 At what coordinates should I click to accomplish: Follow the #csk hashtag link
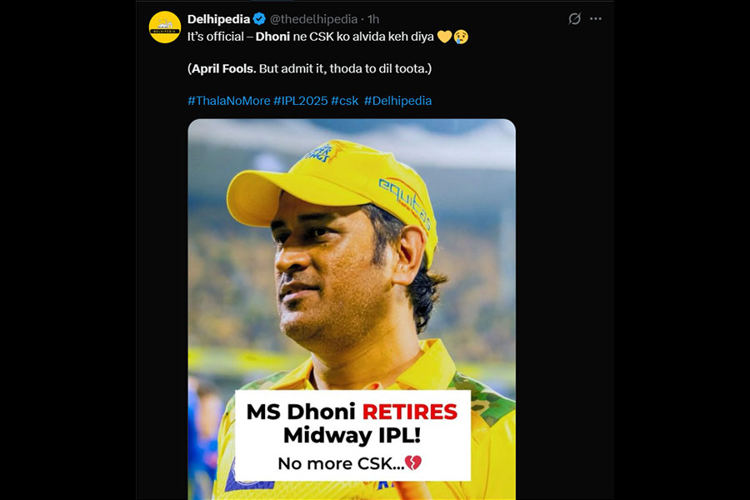345,101
